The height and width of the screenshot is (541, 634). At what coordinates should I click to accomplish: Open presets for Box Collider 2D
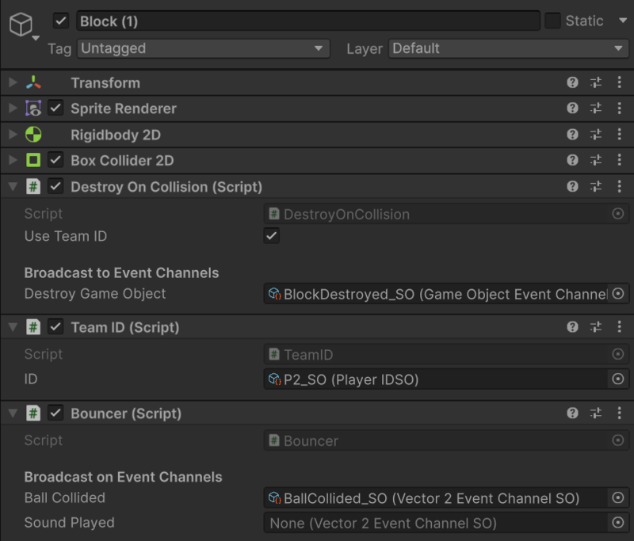pyautogui.click(x=596, y=161)
